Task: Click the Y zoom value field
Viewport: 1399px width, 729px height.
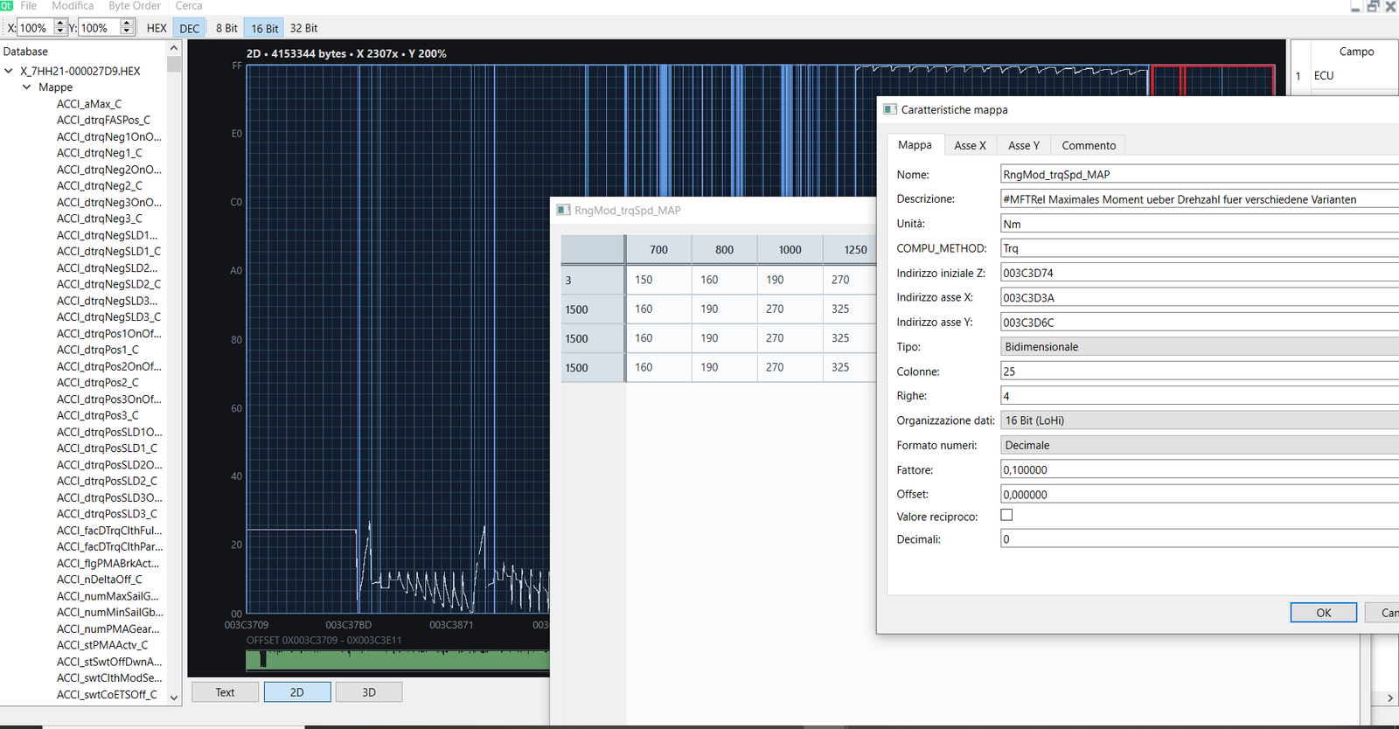Action: coord(100,28)
